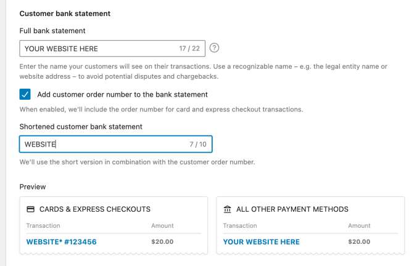Click the Preview label
This screenshot has width=417, height=266.
(x=33, y=187)
